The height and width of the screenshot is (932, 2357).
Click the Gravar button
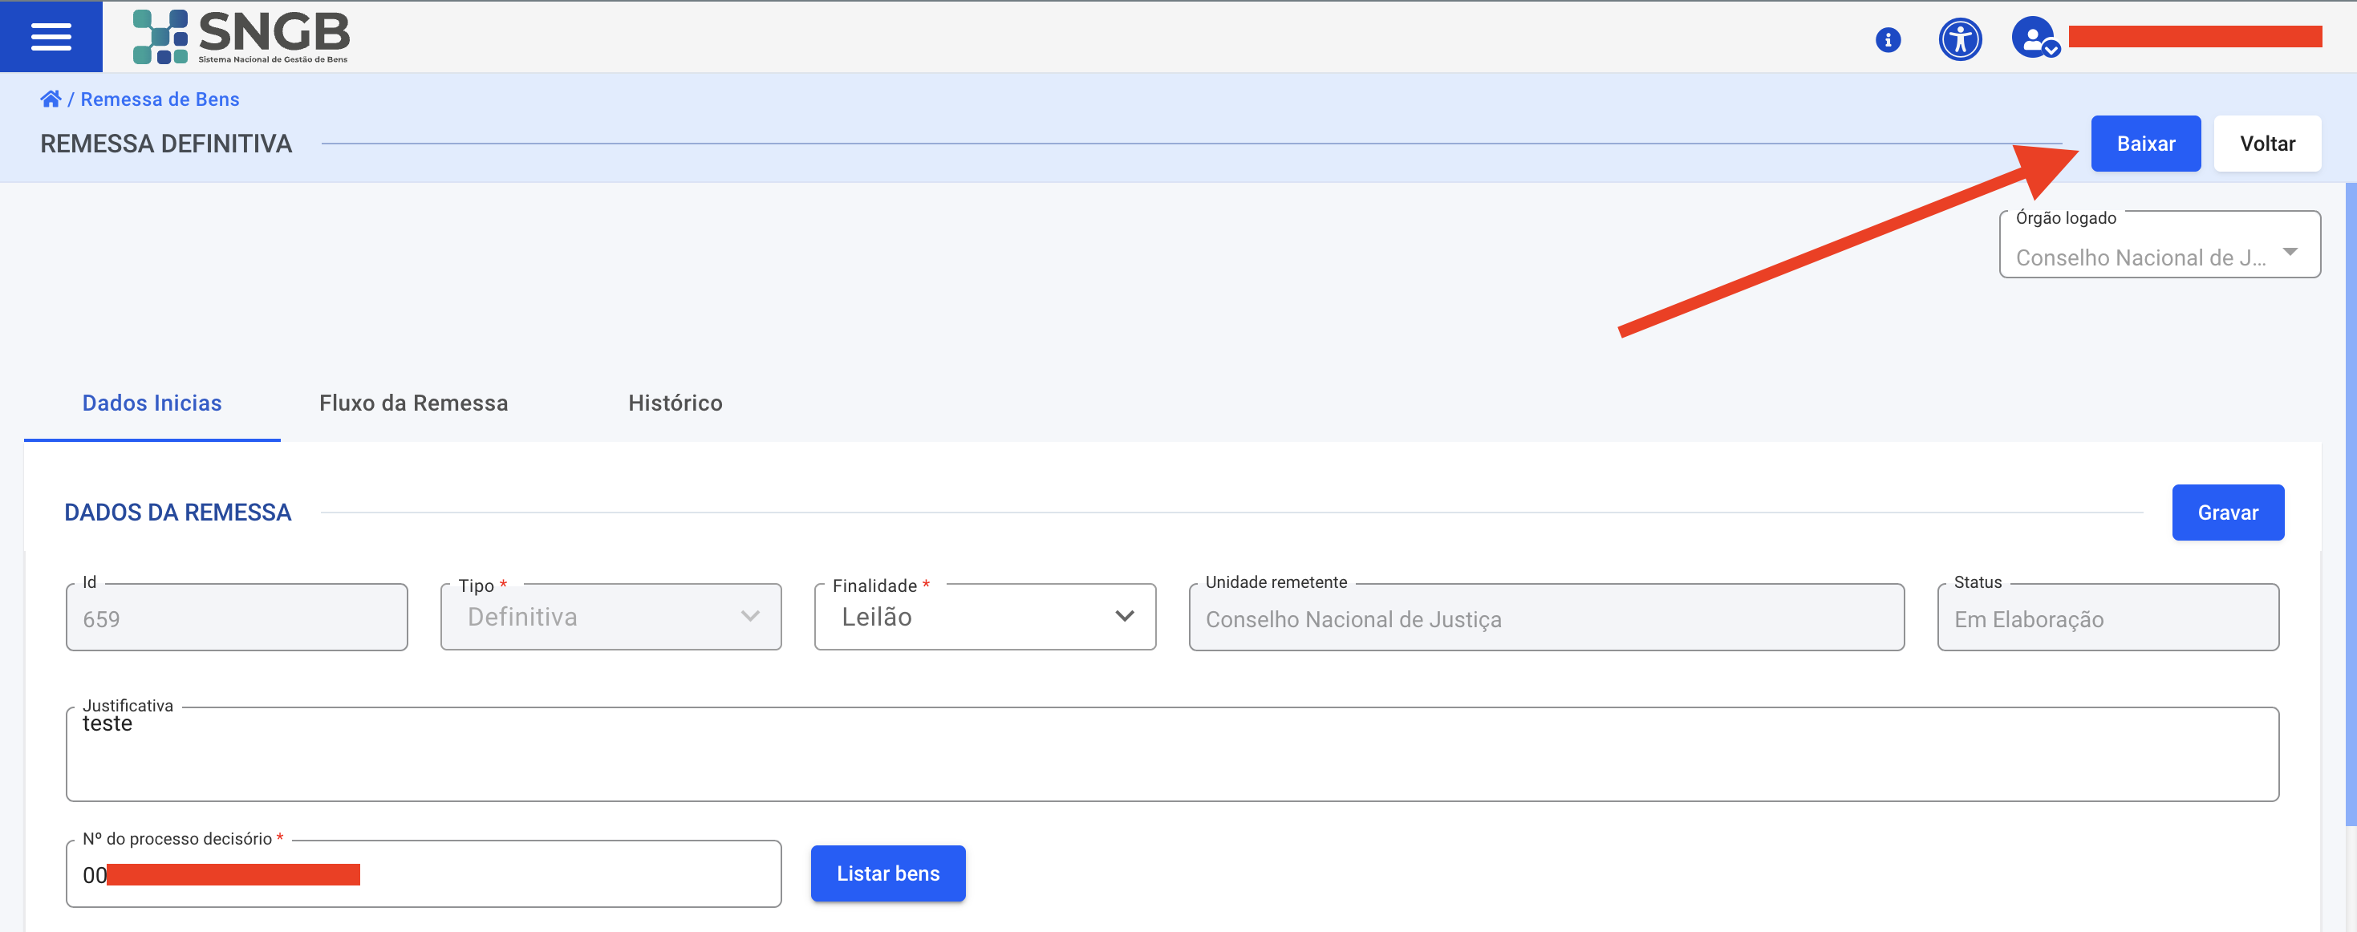pyautogui.click(x=2227, y=513)
